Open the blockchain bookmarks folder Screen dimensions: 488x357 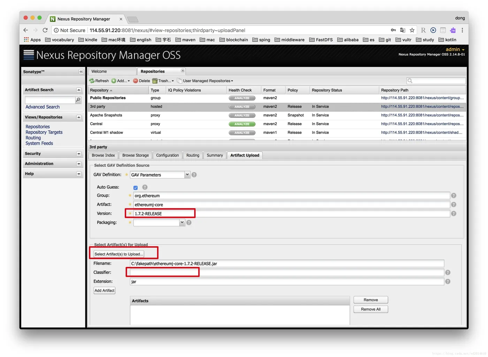point(234,40)
